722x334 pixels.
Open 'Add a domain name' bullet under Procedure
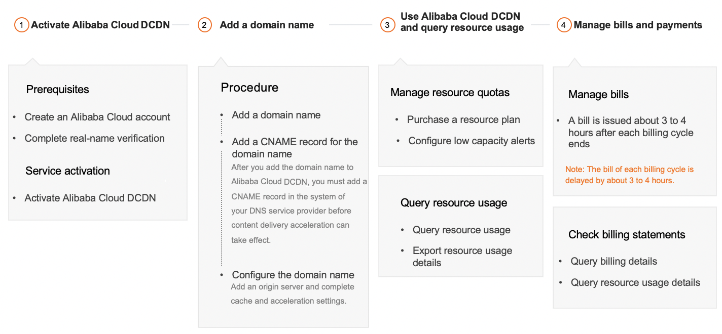tap(276, 115)
